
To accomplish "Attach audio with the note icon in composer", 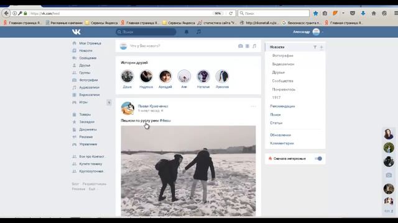I will pyautogui.click(x=254, y=46).
